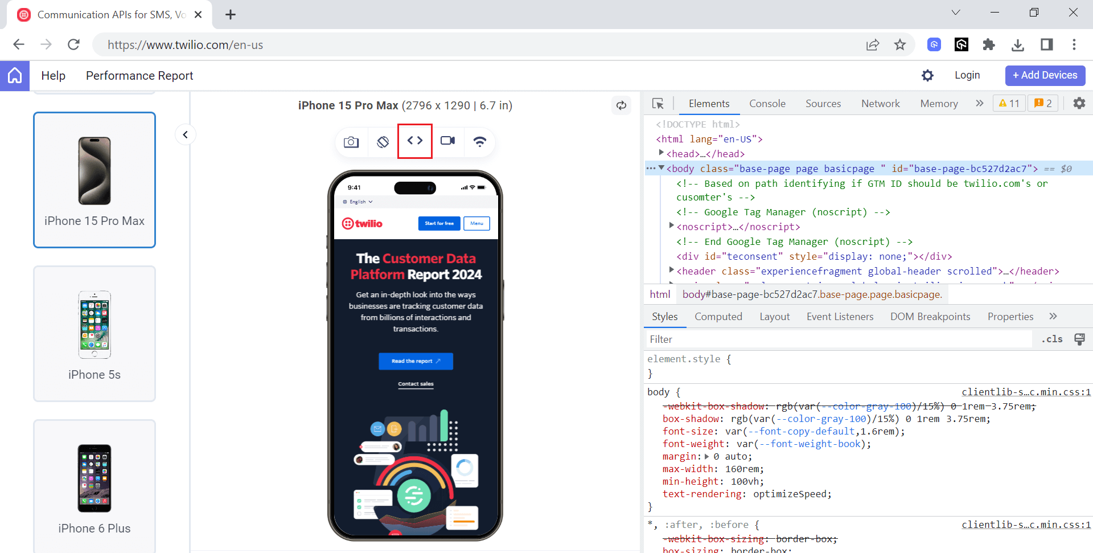Switch to the Console tab

(x=767, y=104)
